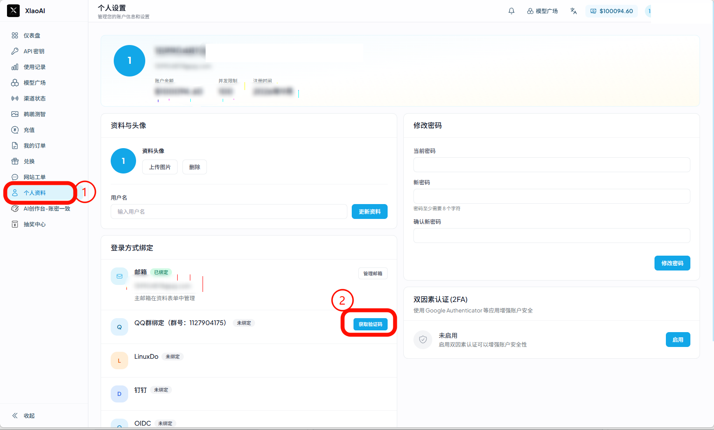
Task: Open 模型广场 in the top bar
Action: pos(542,11)
